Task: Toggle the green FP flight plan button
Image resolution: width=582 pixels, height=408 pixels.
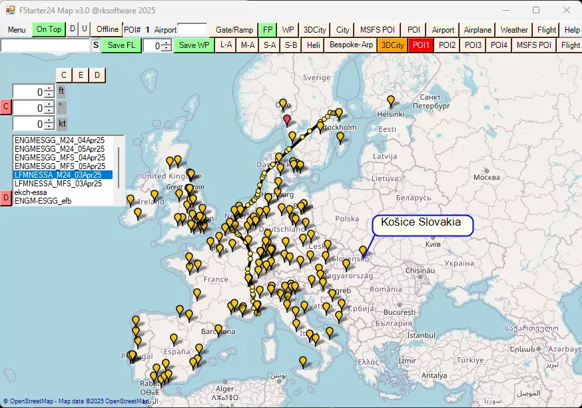Action: point(267,29)
